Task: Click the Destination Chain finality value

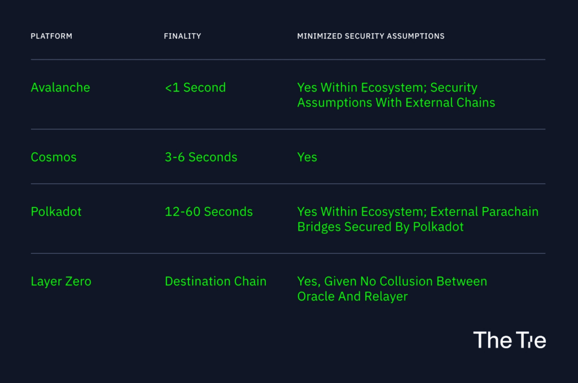Action: point(216,281)
